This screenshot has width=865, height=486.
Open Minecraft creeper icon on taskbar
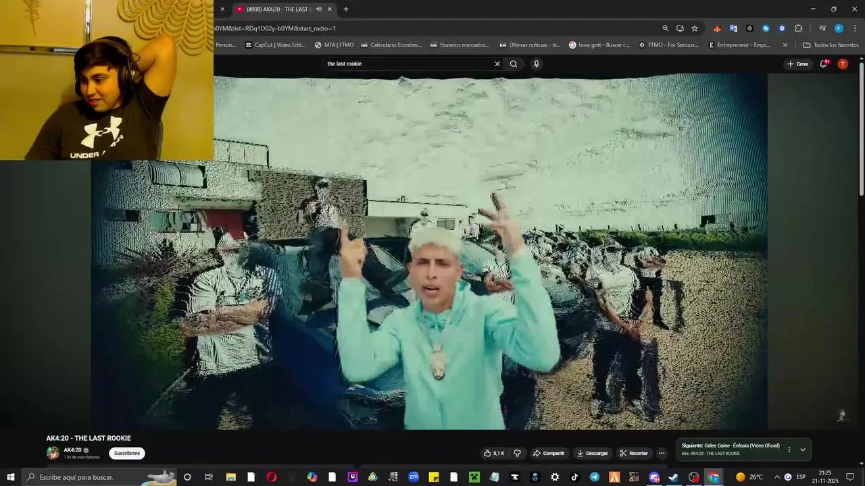click(x=474, y=477)
